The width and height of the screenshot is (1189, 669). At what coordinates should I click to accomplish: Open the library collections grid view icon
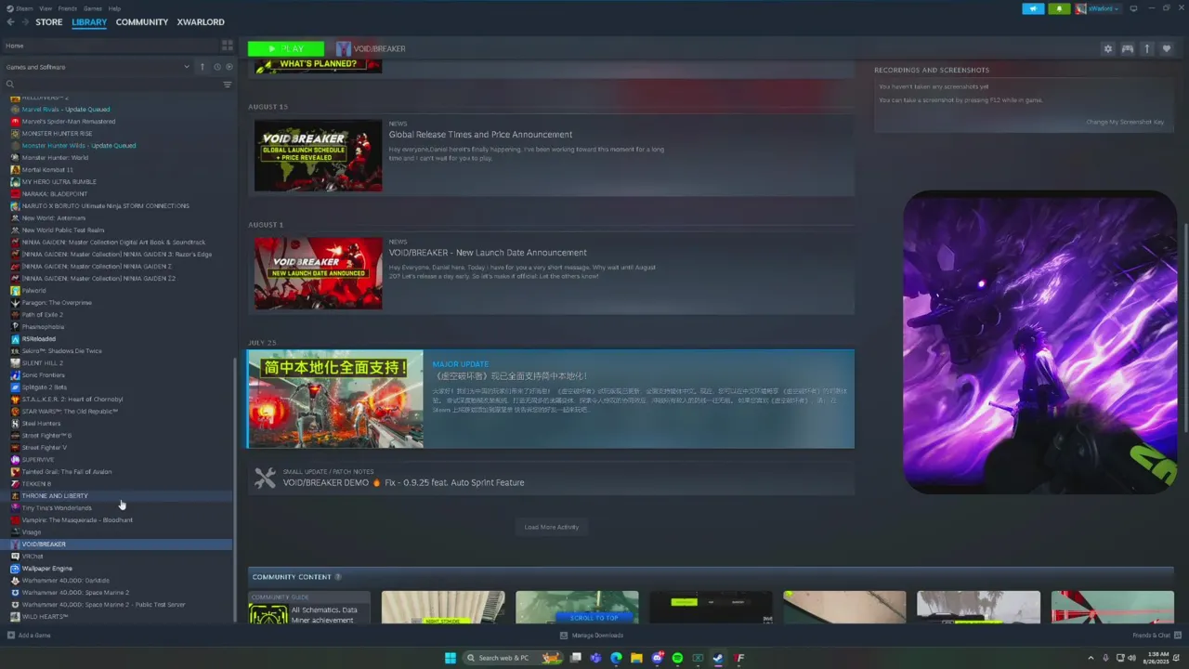tap(227, 46)
